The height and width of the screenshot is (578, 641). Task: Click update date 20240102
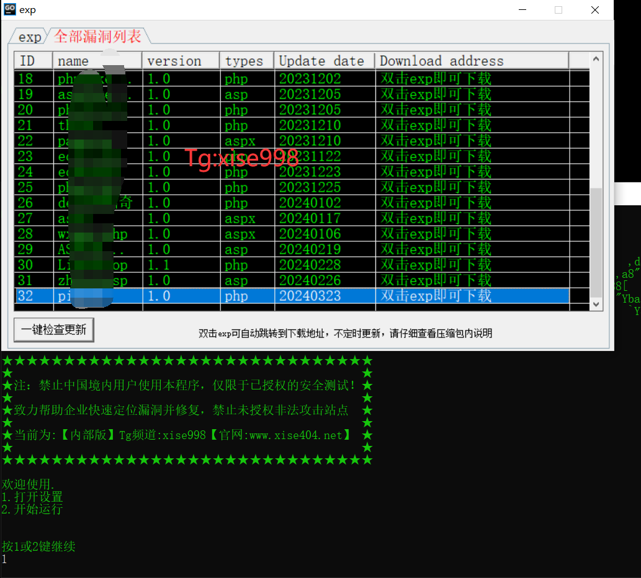tap(310, 203)
